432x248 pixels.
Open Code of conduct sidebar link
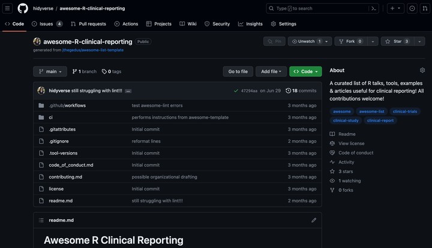(x=352, y=153)
